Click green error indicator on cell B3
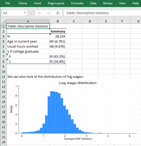 tap(50, 34)
